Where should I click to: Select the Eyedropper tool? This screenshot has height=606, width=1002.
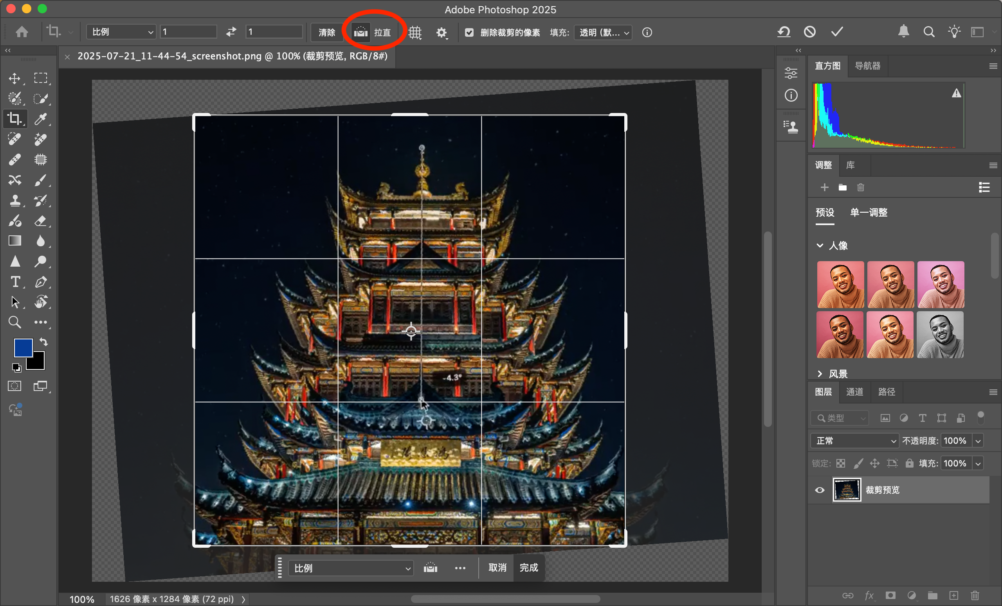tap(40, 119)
